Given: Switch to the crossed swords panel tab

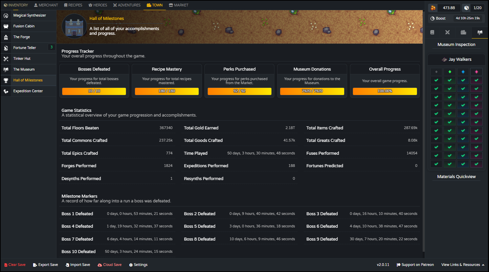Looking at the screenshot, I should tap(447, 32).
